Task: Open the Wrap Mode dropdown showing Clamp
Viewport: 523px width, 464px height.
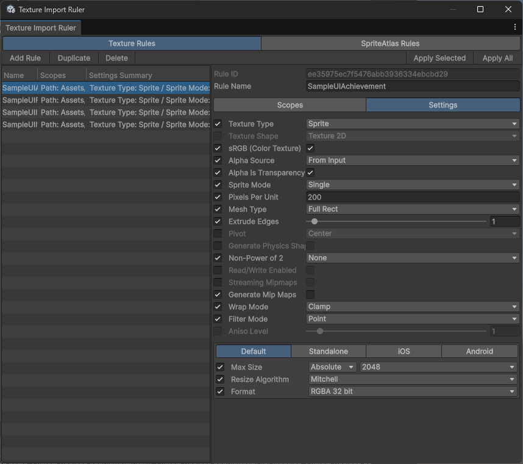Action: click(x=413, y=307)
